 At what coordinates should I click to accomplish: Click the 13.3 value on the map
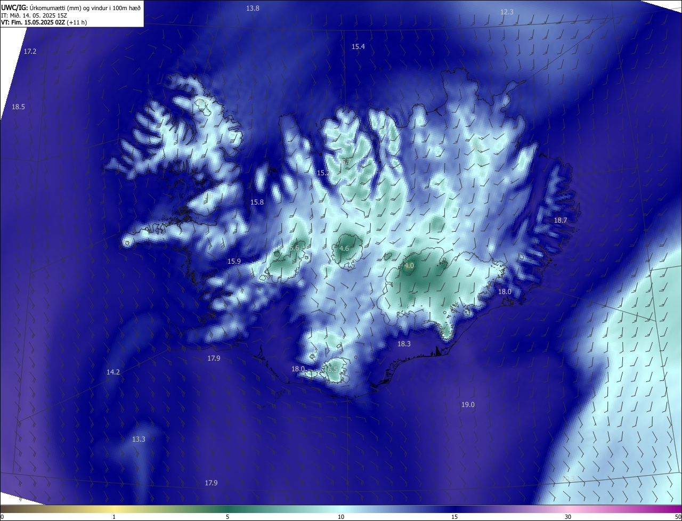point(139,439)
